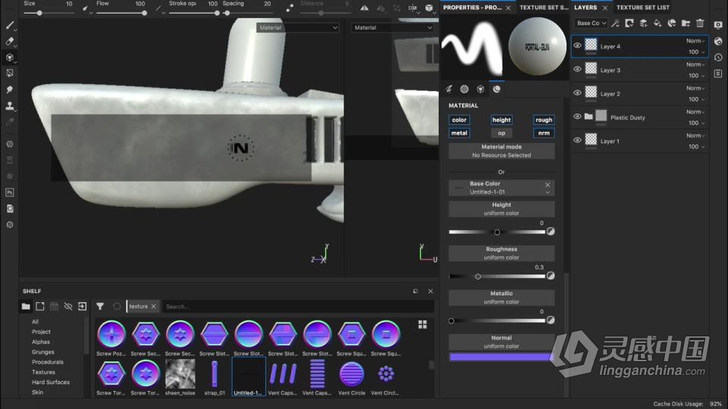728x409 pixels.
Task: Switch to Texture Set Settings tab
Action: click(543, 8)
